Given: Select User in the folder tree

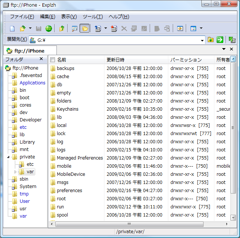Looking at the screenshot, I should [x=25, y=201].
